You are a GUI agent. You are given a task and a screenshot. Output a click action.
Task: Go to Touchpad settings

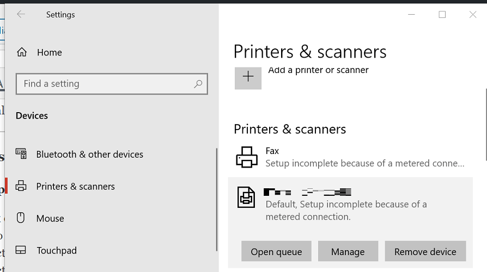point(57,250)
